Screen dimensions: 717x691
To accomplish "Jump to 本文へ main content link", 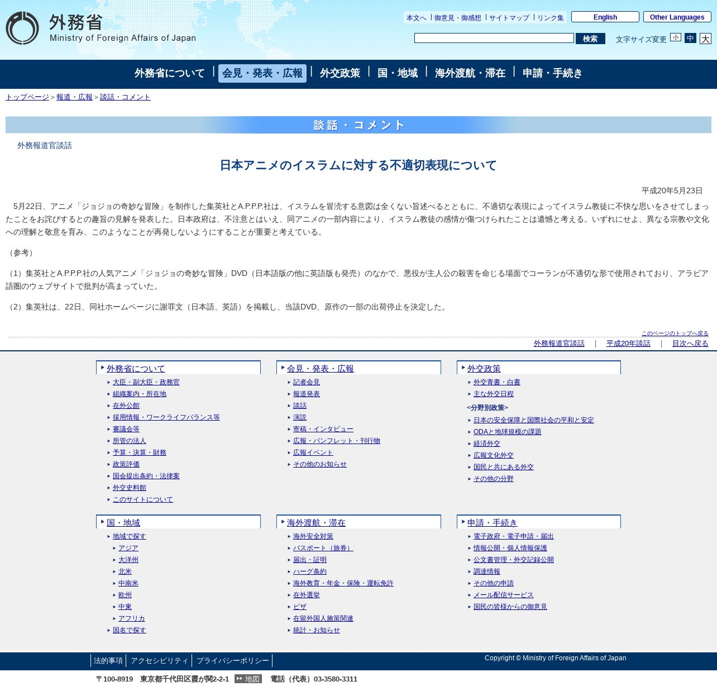I will [x=416, y=18].
